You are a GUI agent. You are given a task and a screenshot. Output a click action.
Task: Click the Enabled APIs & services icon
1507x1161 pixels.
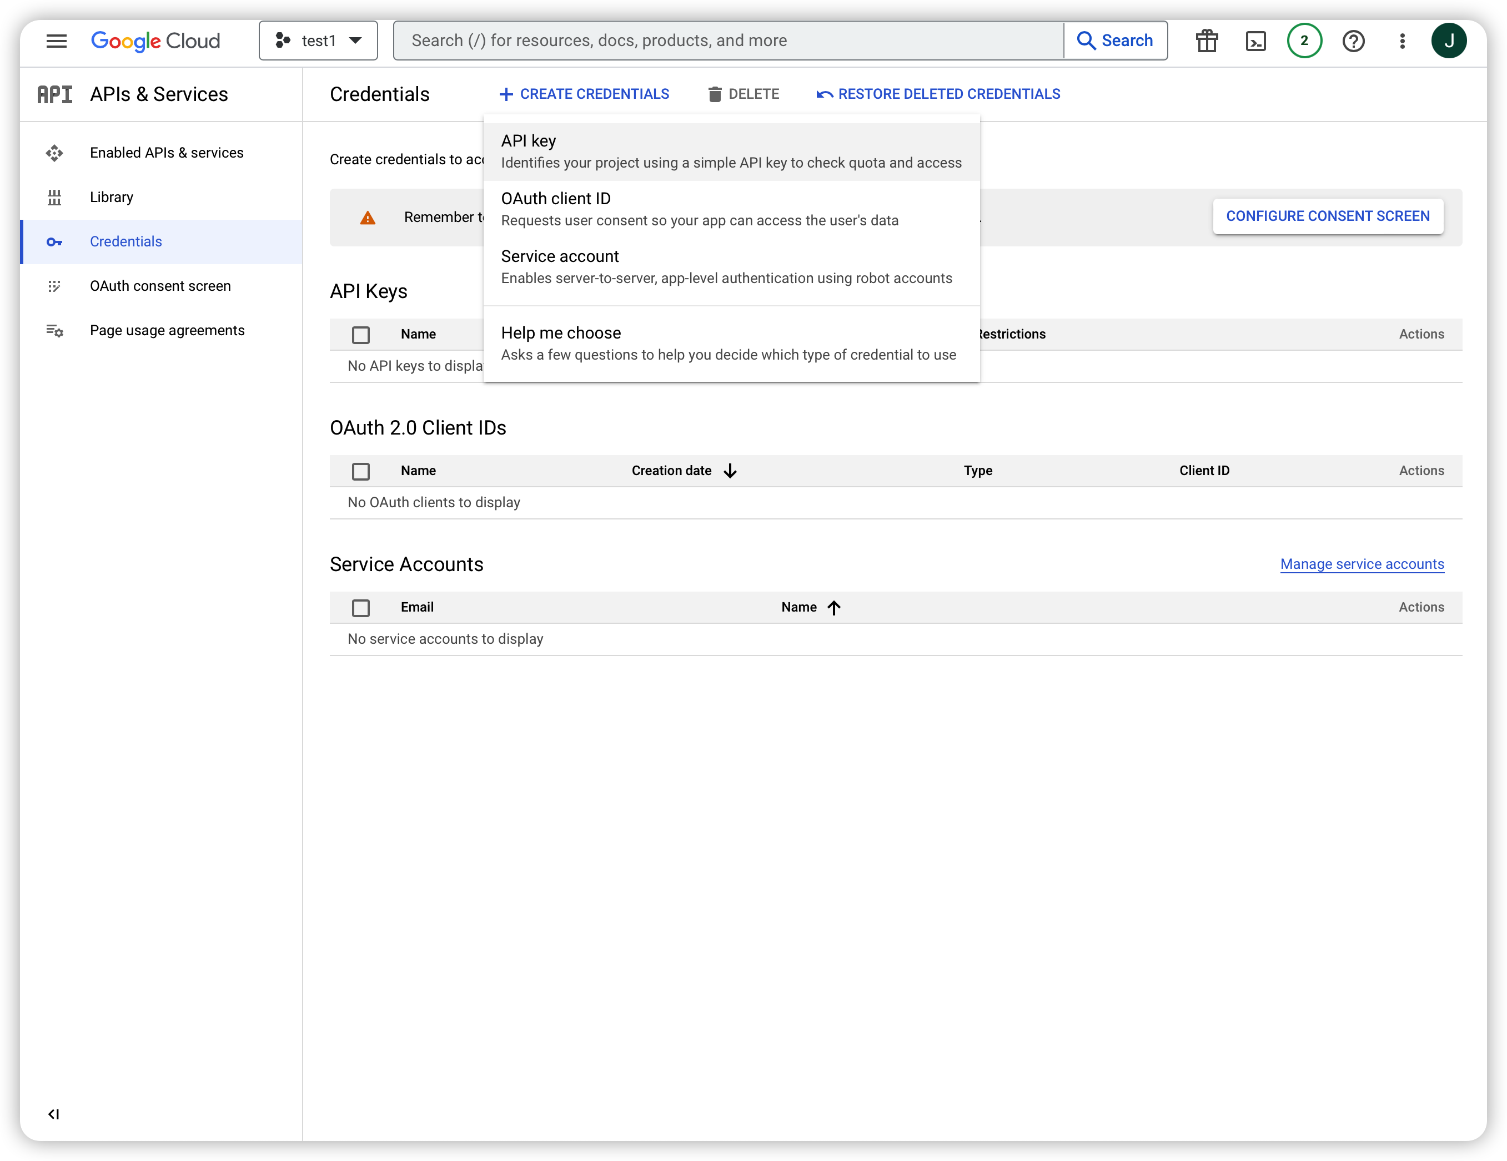[54, 153]
